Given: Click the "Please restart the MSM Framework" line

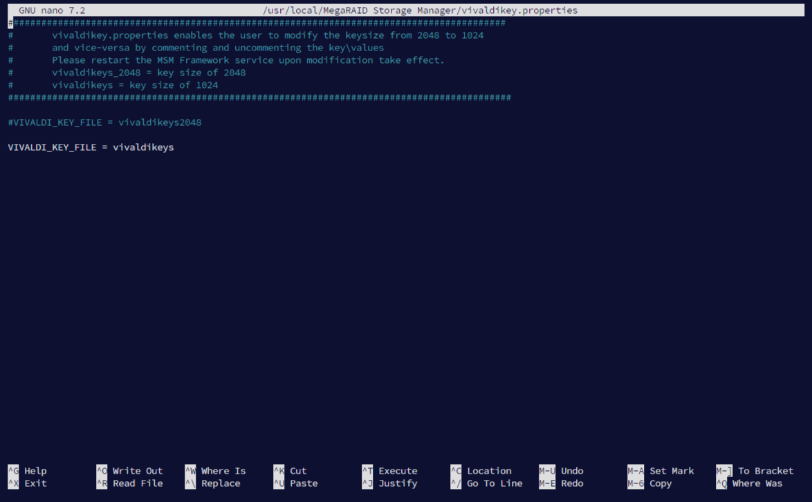Looking at the screenshot, I should pyautogui.click(x=226, y=60).
